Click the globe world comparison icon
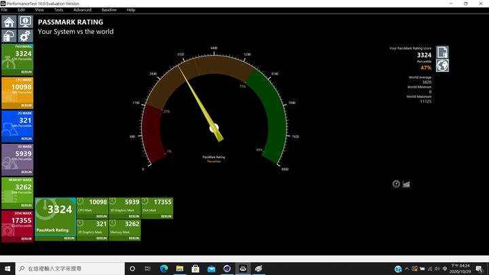 point(442,65)
